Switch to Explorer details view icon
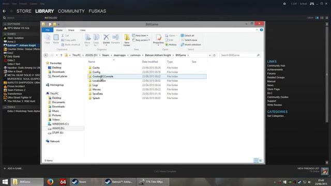The width and height of the screenshot is (331, 186). (x=256, y=161)
